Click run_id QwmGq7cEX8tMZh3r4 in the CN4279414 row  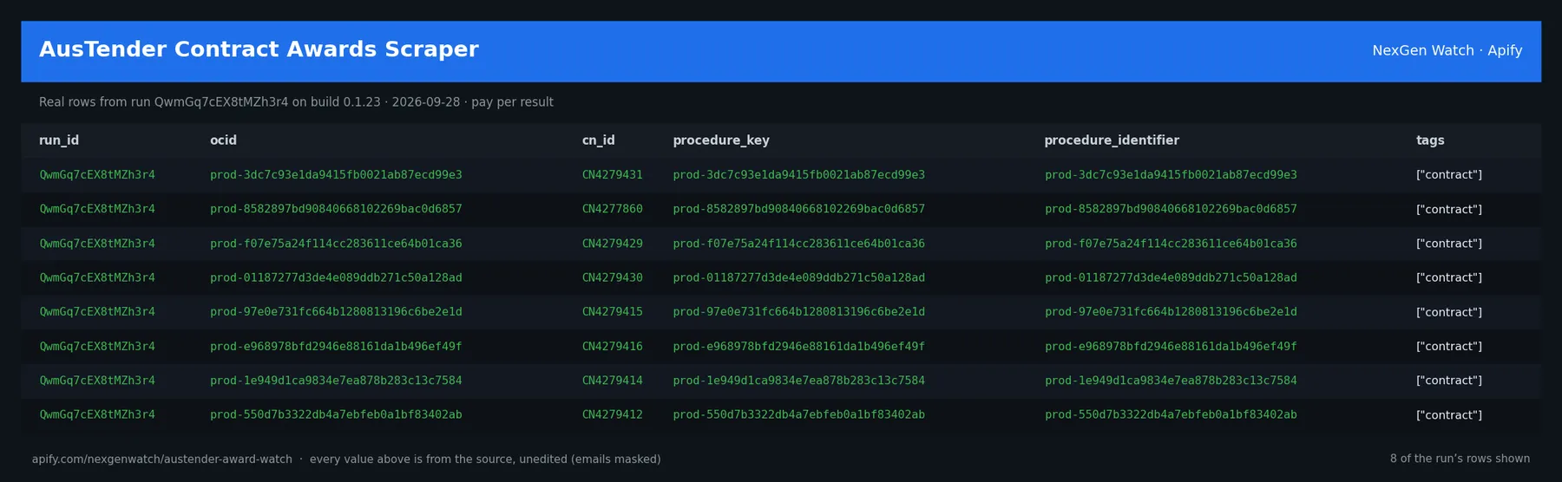coord(97,381)
